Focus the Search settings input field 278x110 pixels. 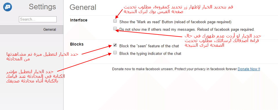38,19
